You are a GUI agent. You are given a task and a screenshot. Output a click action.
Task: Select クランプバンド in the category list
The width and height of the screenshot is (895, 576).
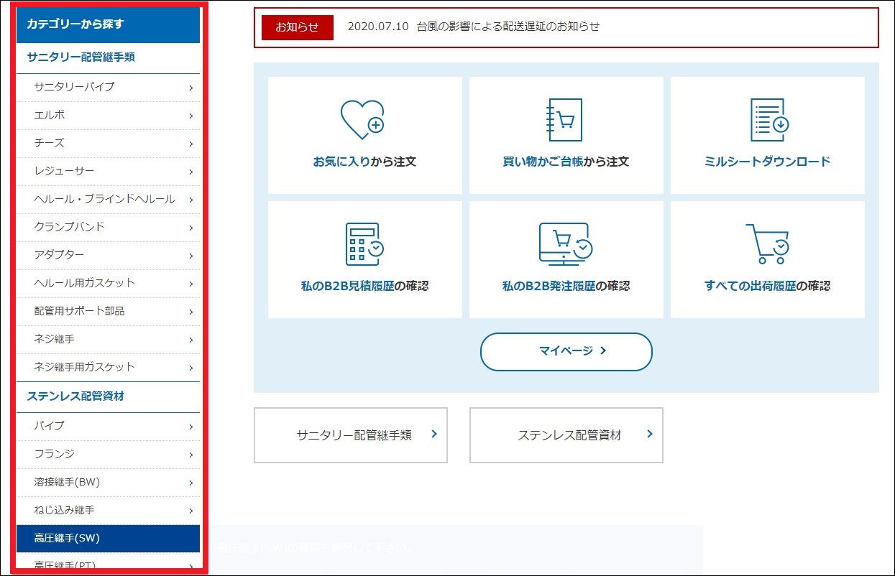tap(70, 227)
